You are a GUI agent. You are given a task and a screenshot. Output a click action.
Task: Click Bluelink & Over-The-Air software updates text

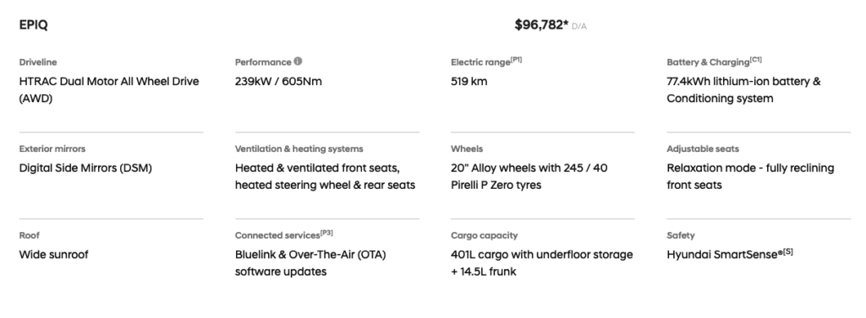coord(310,263)
